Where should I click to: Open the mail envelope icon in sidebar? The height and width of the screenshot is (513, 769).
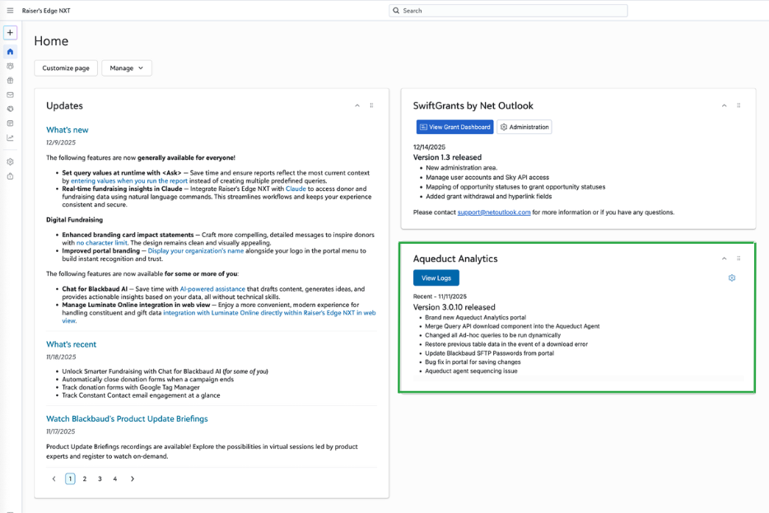coord(10,95)
